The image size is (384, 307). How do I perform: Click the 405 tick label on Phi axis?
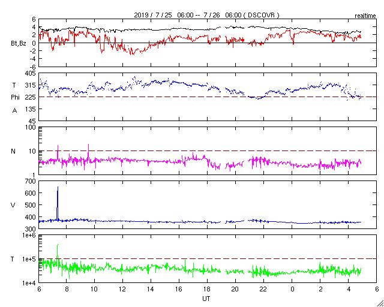tap(31, 73)
